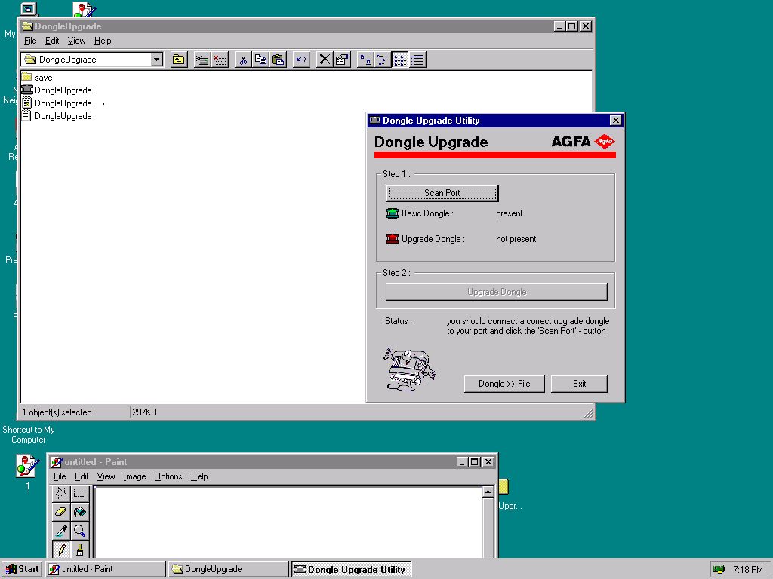Switch to untitled - Paint on the taskbar
Screen dimensions: 773x579
click(x=106, y=569)
